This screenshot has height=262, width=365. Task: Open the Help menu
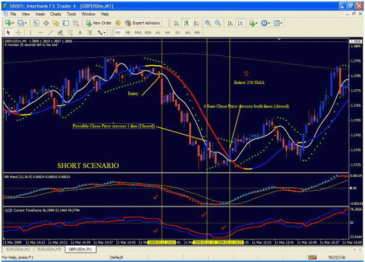pyautogui.click(x=105, y=14)
